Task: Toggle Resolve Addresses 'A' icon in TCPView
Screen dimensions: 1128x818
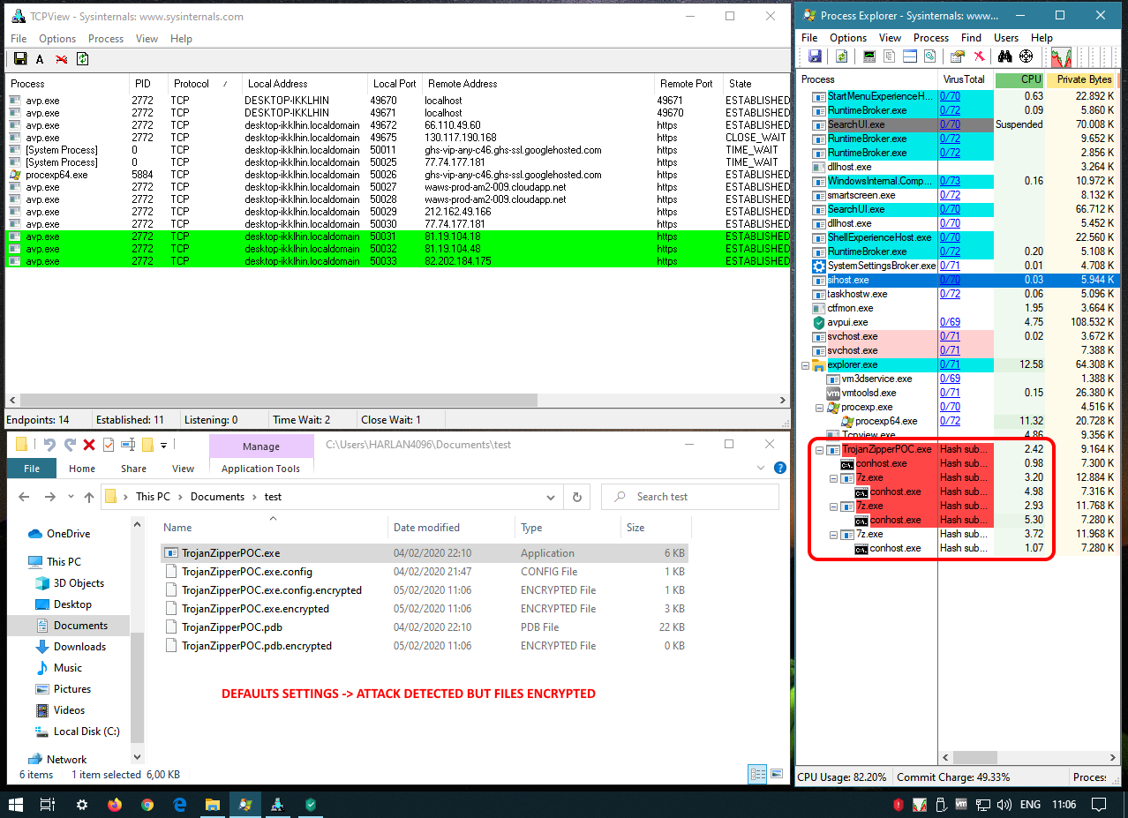Action: [40, 59]
